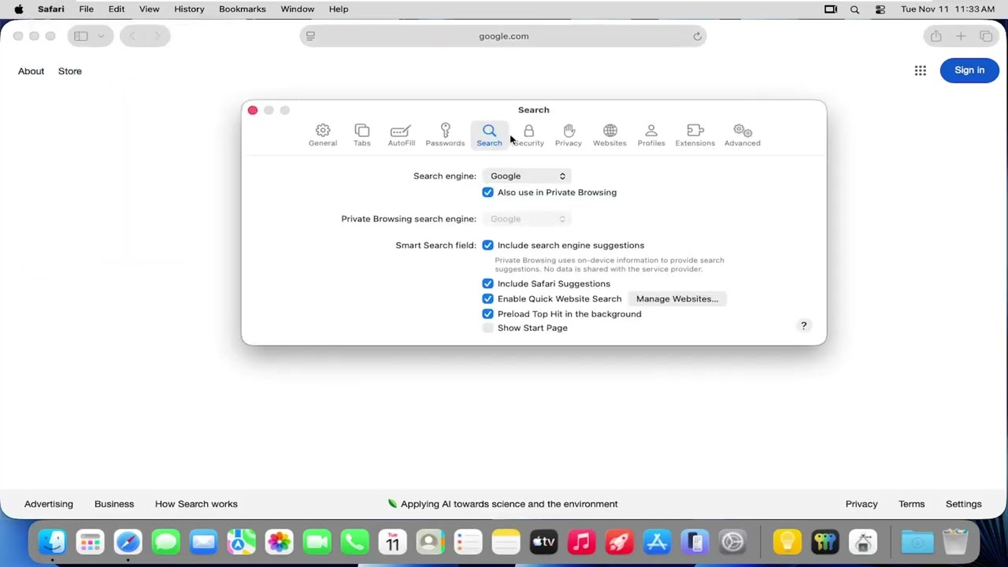Open the Bookmarks menu
Viewport: 1008px width, 567px height.
[x=242, y=9]
